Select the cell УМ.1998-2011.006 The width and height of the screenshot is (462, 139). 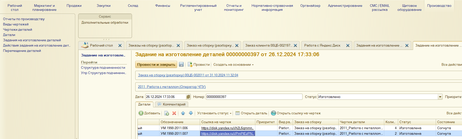[x=179, y=128]
